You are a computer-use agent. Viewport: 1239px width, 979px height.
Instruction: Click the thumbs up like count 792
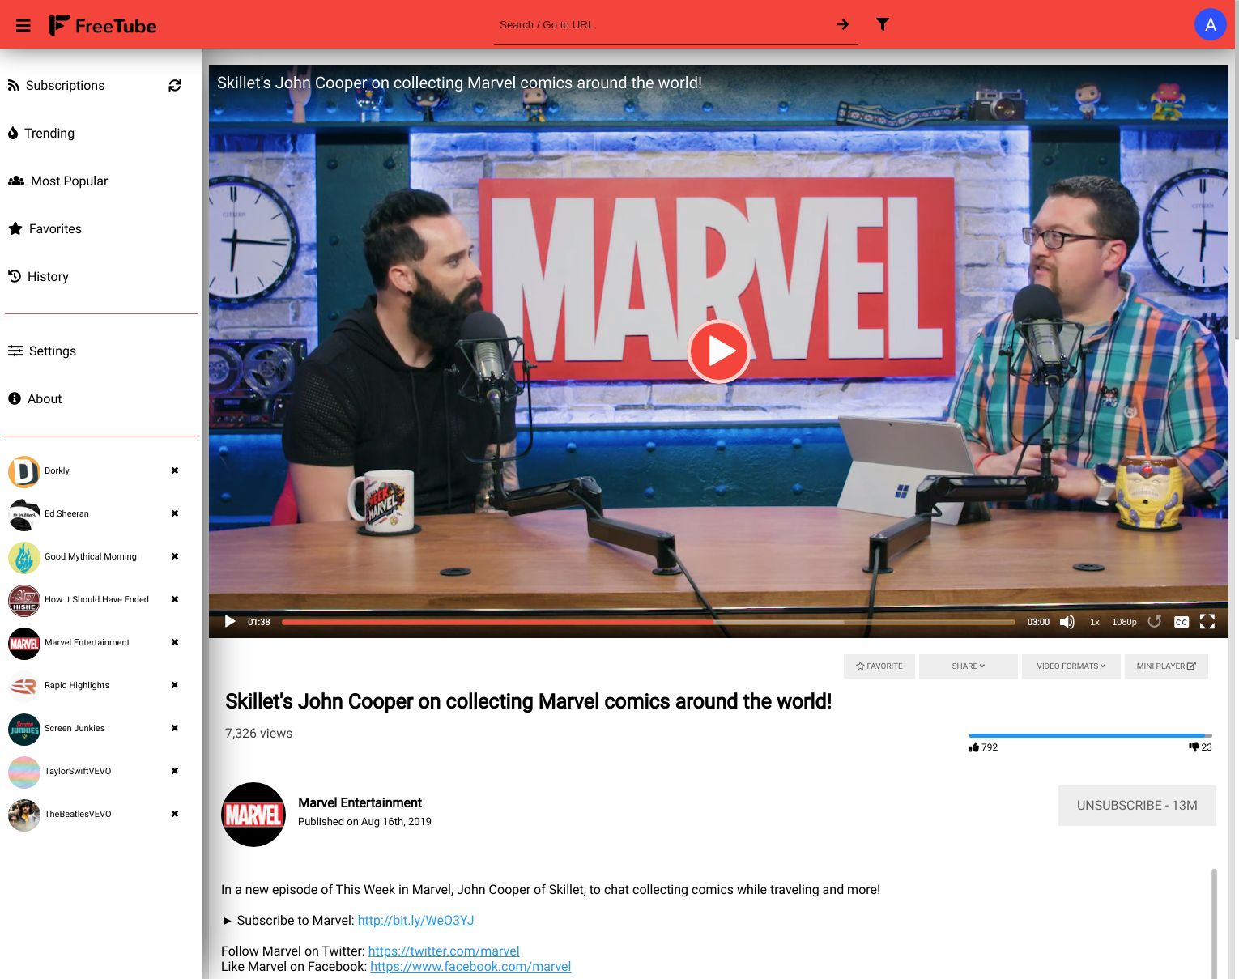(983, 747)
